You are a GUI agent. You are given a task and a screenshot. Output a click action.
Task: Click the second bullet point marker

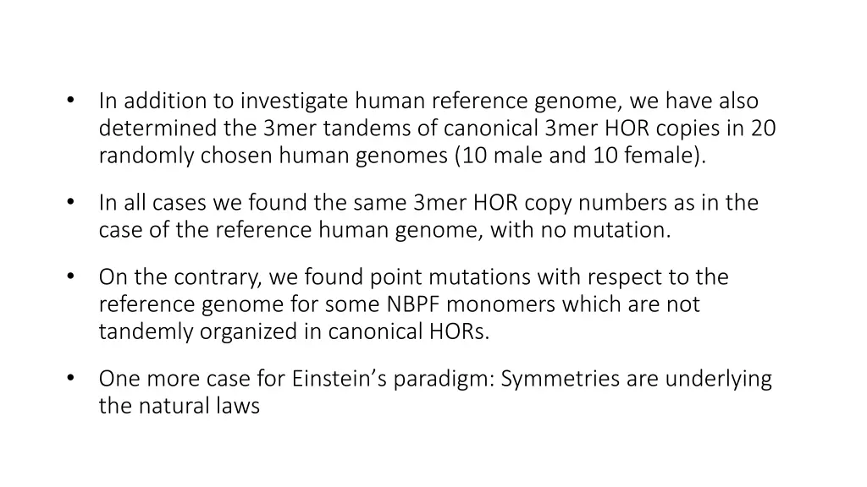click(x=69, y=203)
